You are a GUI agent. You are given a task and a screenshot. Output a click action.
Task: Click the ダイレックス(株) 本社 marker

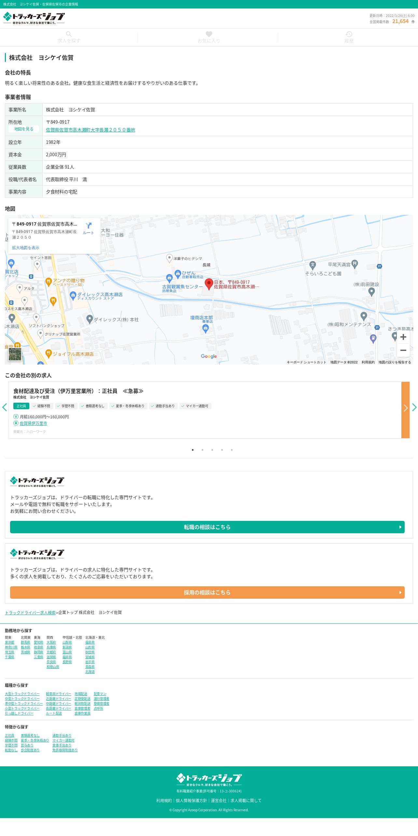point(90,319)
